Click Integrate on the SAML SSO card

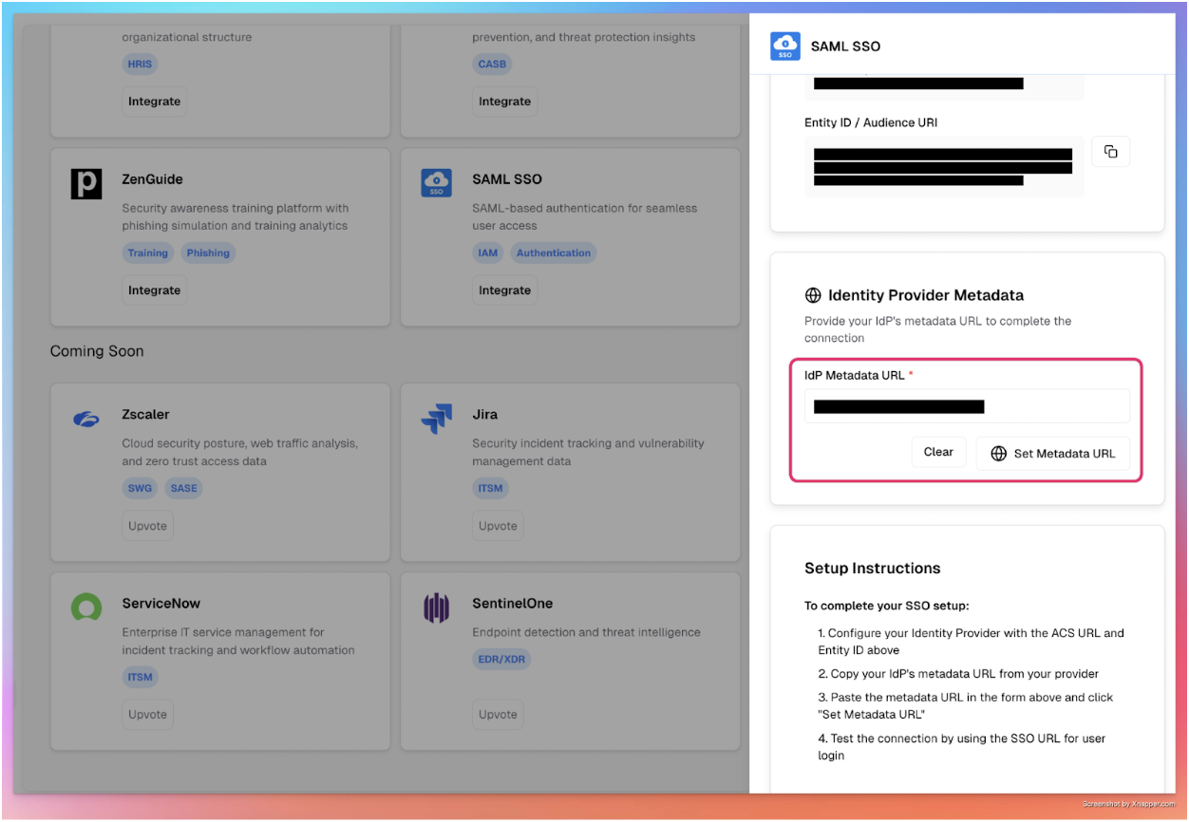pos(504,290)
